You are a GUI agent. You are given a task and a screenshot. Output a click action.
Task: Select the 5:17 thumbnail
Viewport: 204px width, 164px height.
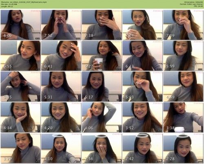click(102, 86)
